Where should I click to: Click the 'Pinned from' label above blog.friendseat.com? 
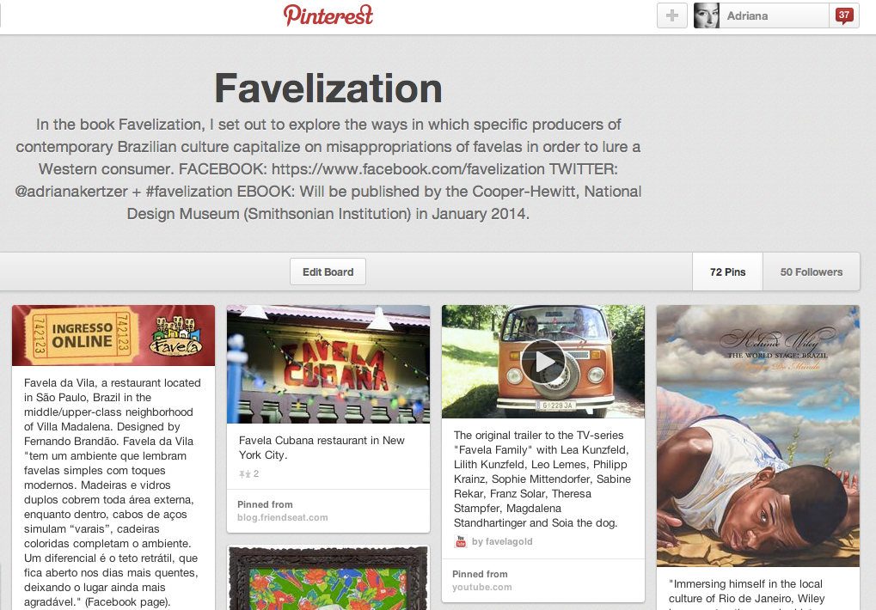pos(265,504)
